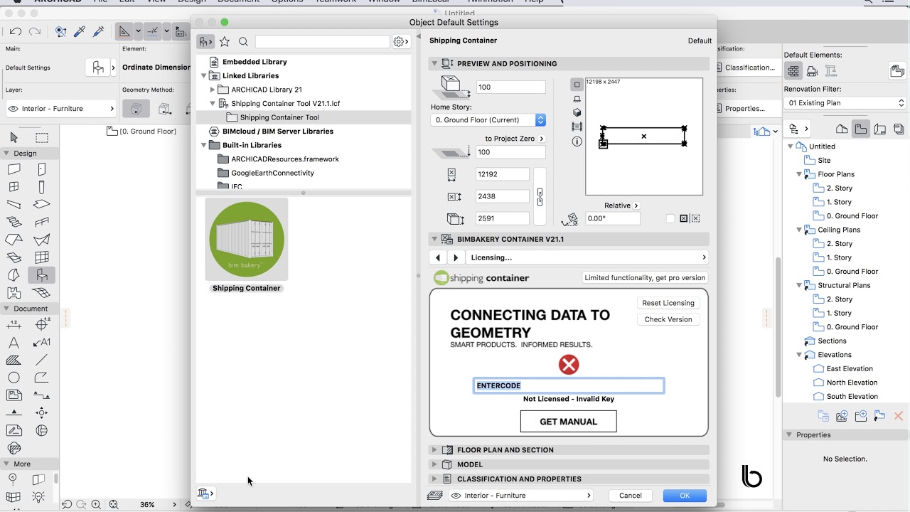Screen dimensions: 910x512
Task: Click the search magnifier icon in dialog
Action: pyautogui.click(x=243, y=42)
